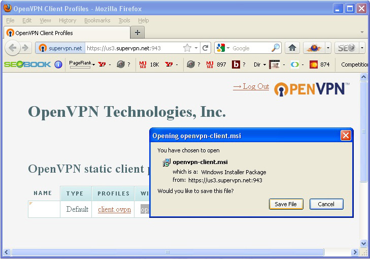Image resolution: width=370 pixels, height=259 pixels.
Task: Expand the search engine selector arrow
Action: click(228, 48)
